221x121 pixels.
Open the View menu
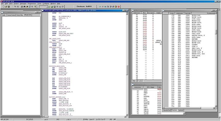coord(11,3)
